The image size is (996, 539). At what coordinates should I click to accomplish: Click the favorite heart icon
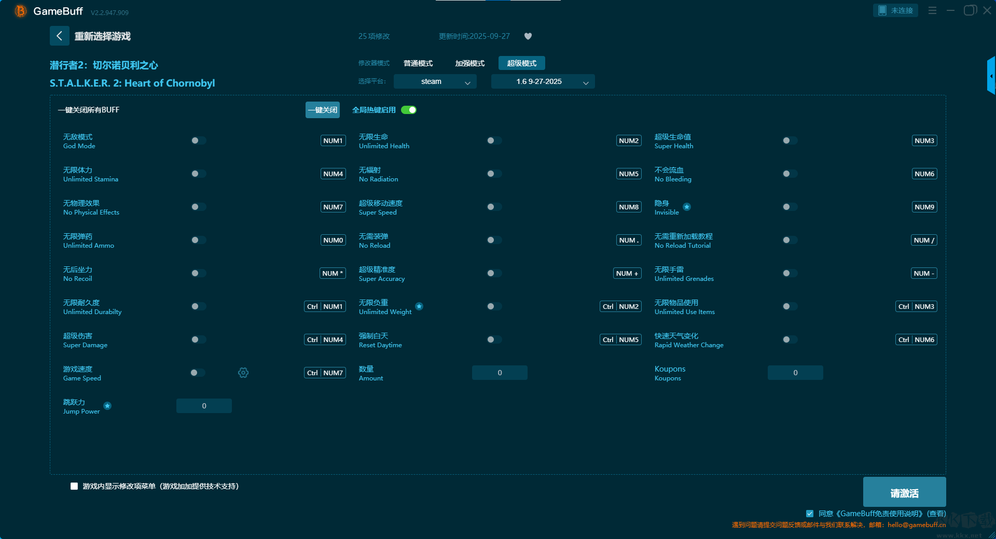(528, 36)
